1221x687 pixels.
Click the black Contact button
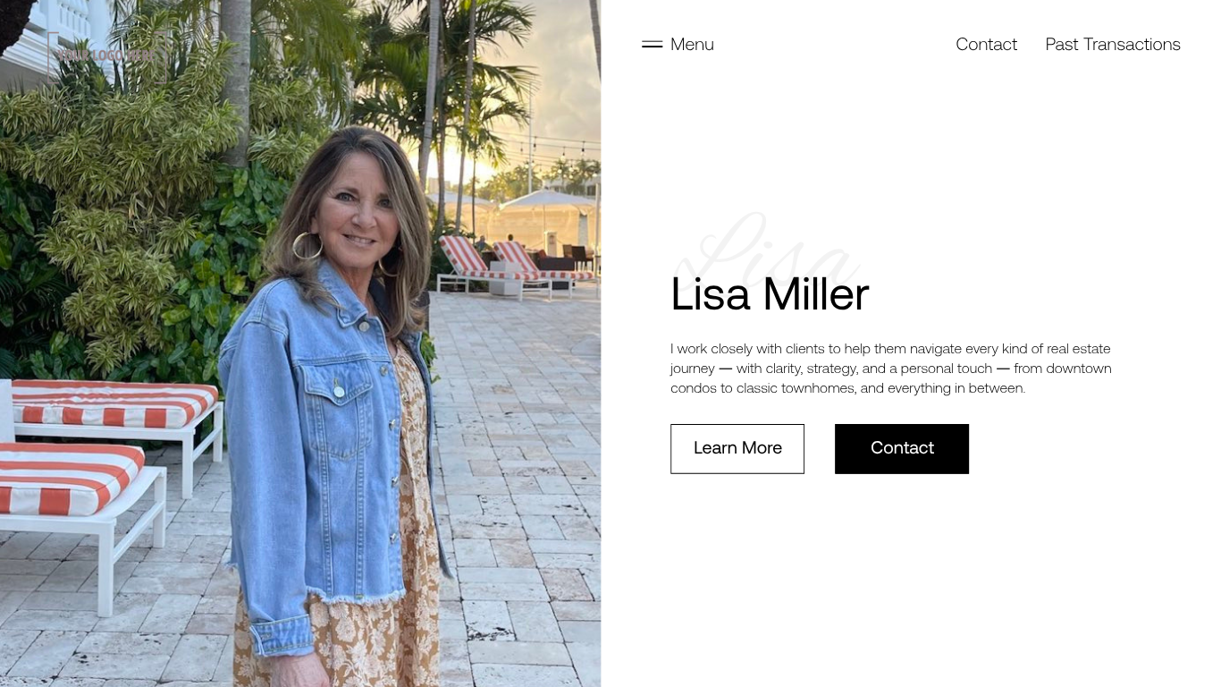click(902, 448)
